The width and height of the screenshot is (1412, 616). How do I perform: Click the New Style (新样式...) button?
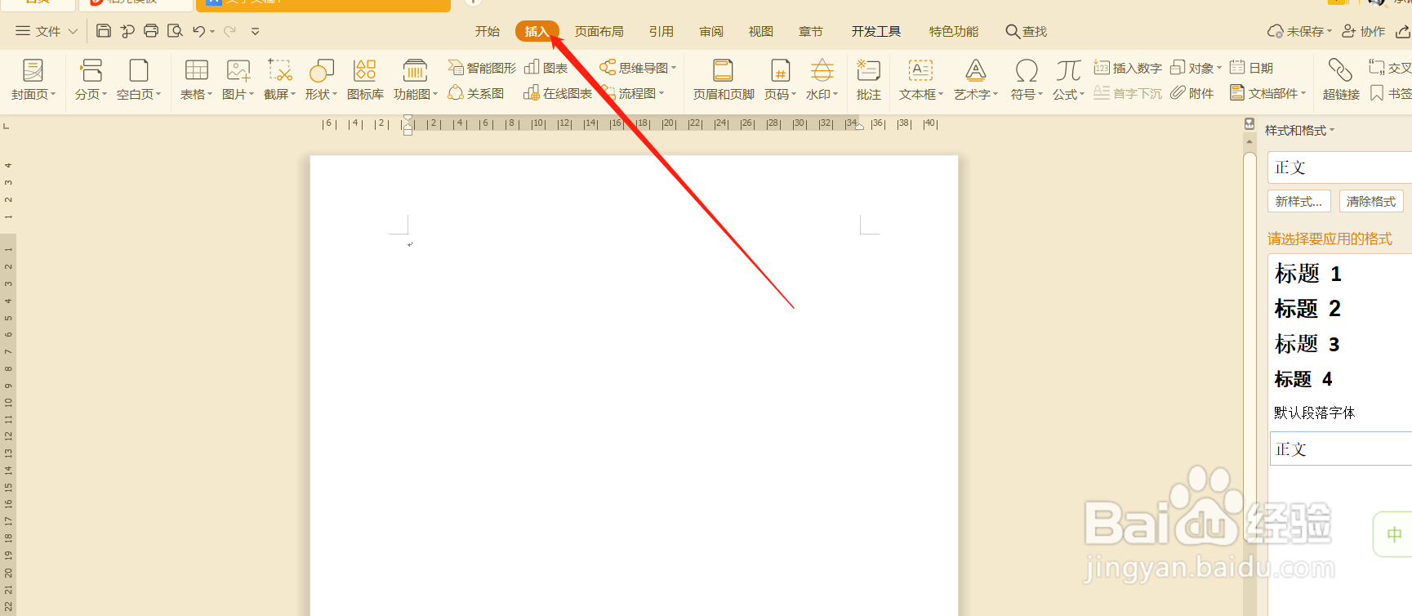[1299, 201]
